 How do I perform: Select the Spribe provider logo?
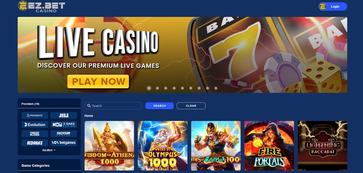[x=35, y=134]
